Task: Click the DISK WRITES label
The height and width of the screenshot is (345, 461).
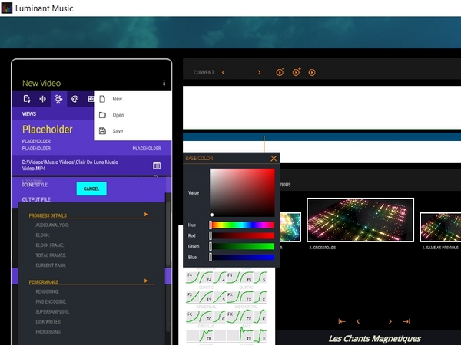Action: pyautogui.click(x=48, y=321)
